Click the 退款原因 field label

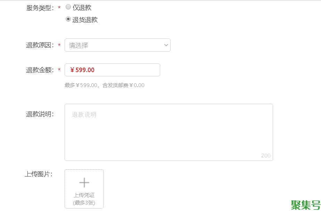tap(40, 45)
